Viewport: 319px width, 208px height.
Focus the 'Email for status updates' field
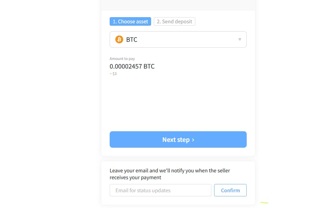click(160, 190)
